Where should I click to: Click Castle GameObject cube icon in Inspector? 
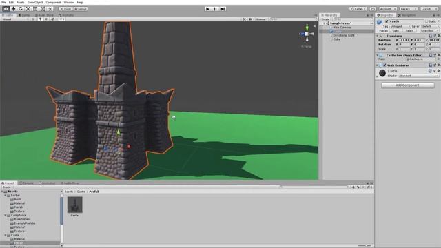[380, 21]
